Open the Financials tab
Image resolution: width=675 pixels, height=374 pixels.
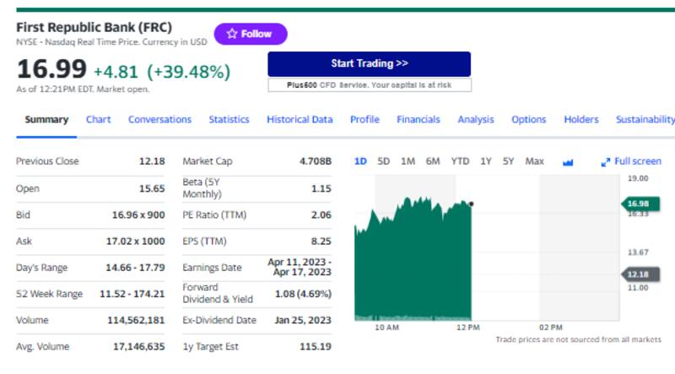click(418, 120)
